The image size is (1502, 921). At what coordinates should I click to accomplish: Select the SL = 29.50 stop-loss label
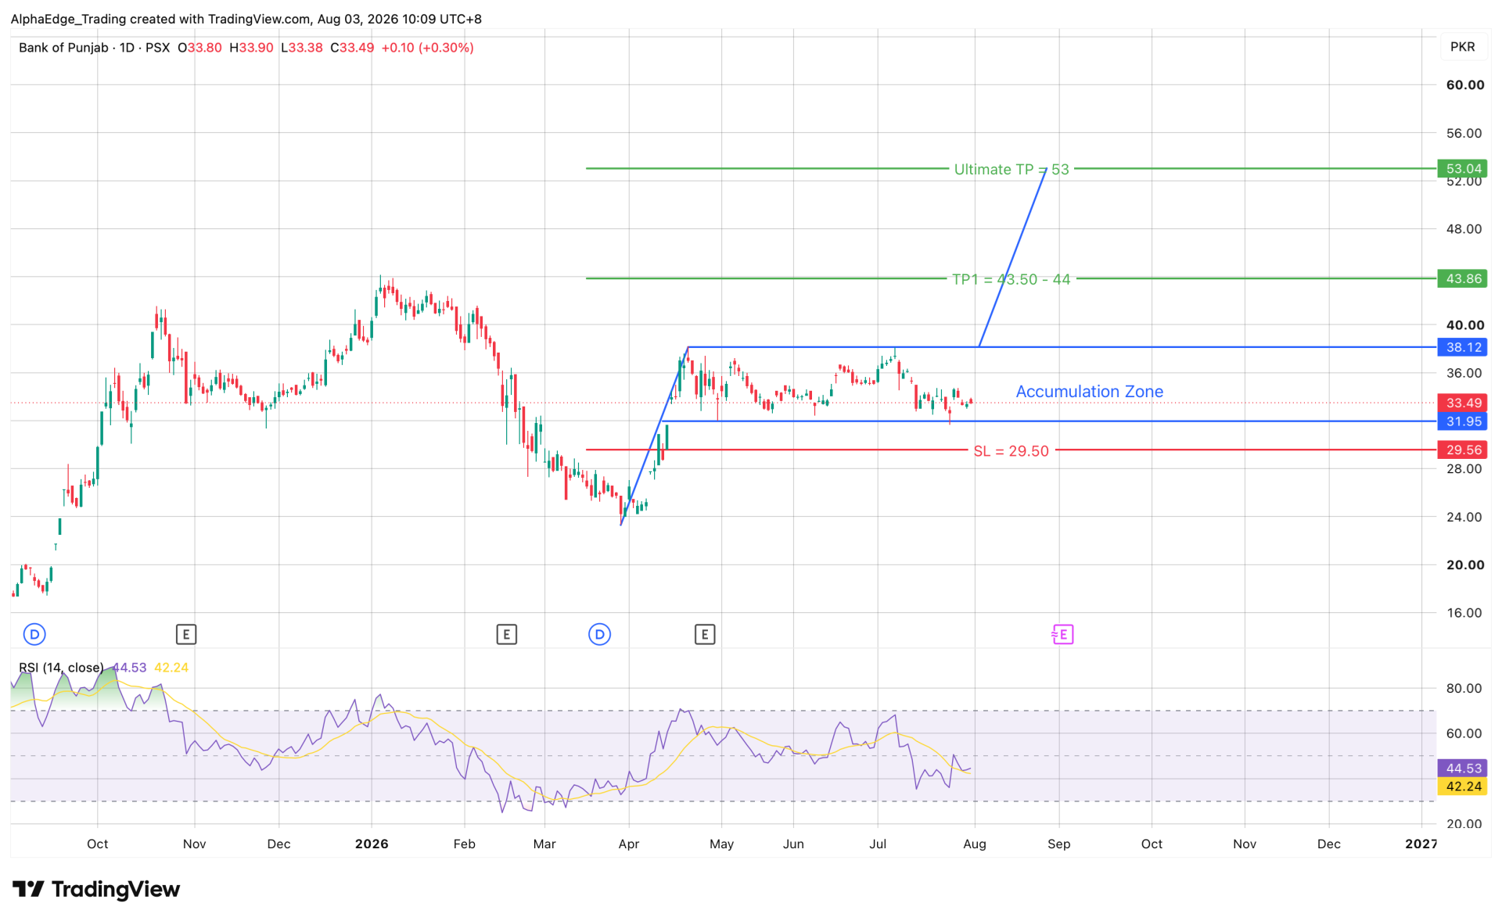(x=1011, y=451)
